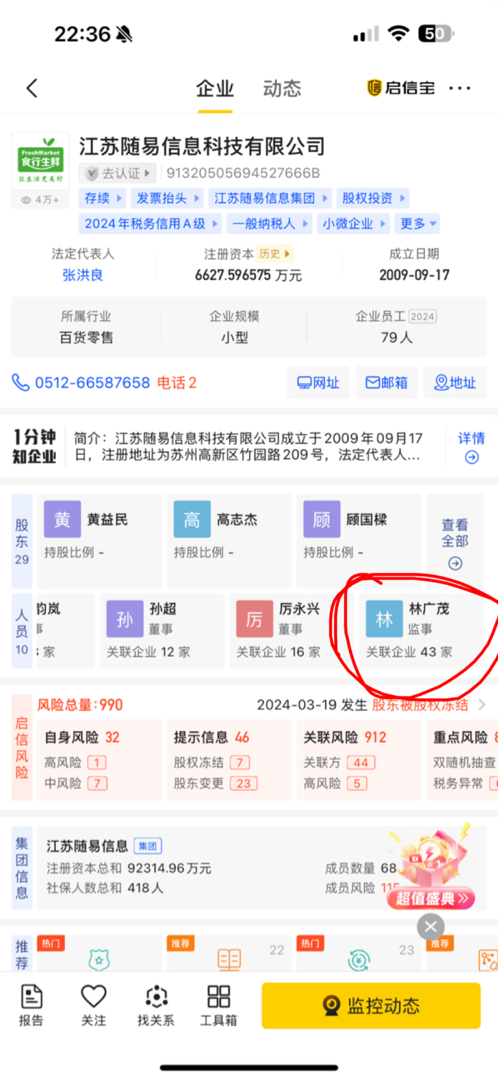Tap the 查看全部 shareholders link

455,533
